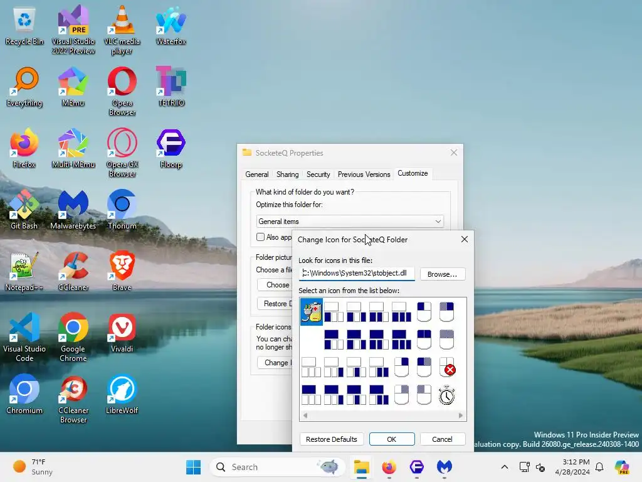Open the notification bell in tray

pos(599,467)
